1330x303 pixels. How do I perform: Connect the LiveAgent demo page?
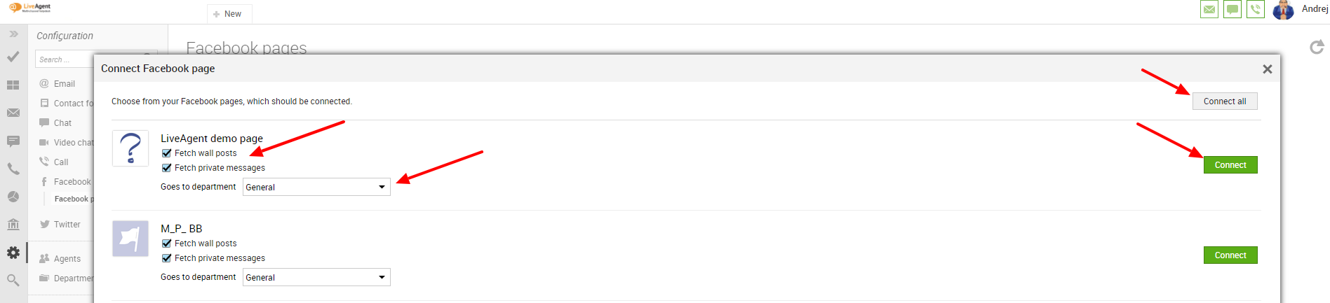click(1230, 165)
